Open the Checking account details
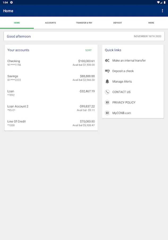Image resolution: width=168 pixels, height=240 pixels. pos(51,63)
